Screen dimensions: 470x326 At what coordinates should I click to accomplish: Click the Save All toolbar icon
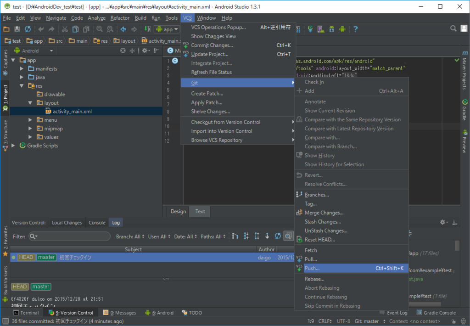pos(17,29)
